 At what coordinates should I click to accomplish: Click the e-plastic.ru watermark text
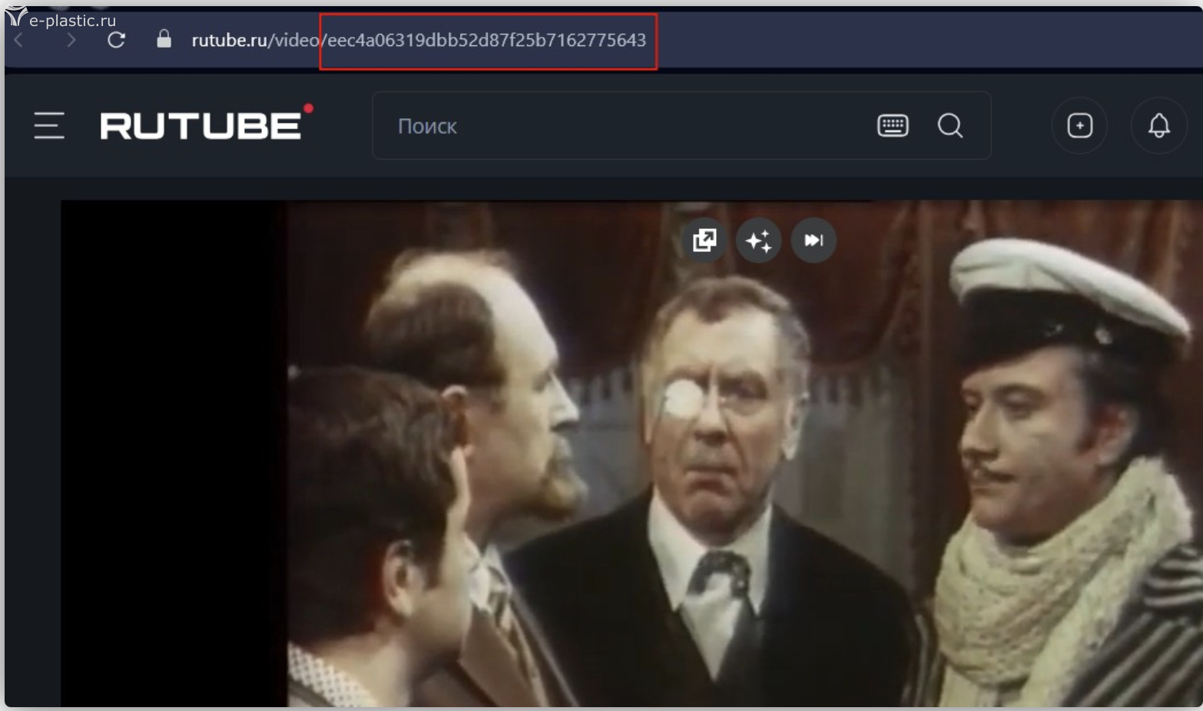tap(72, 21)
